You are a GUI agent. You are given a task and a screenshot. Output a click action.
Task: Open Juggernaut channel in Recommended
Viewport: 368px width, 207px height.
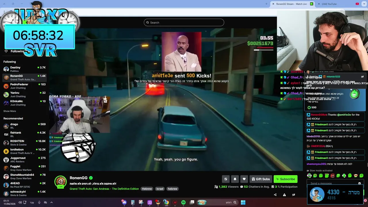pyautogui.click(x=24, y=160)
